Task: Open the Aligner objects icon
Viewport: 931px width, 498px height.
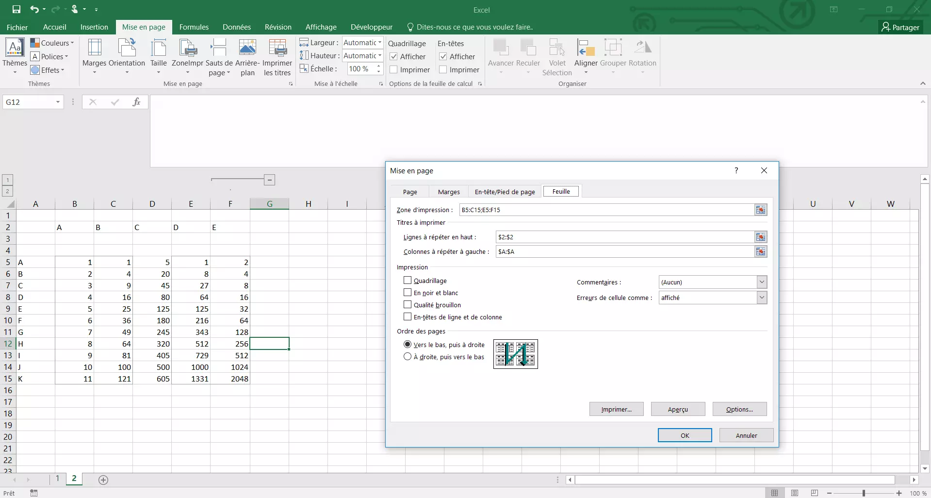Action: point(586,48)
